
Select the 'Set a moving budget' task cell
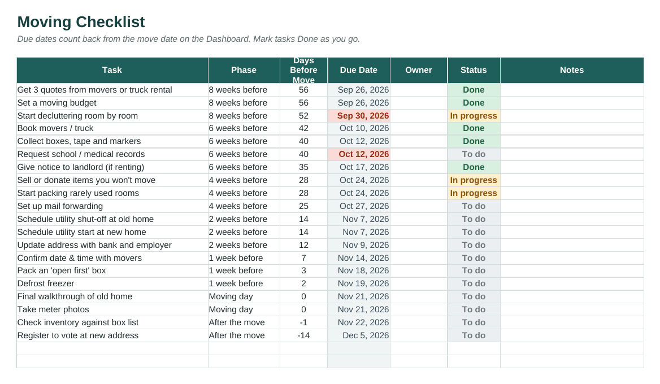(x=112, y=103)
